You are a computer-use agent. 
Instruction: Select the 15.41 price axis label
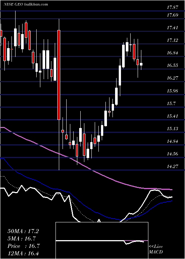point(172,116)
